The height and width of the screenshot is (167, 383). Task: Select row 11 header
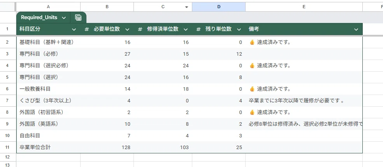coord(7,147)
